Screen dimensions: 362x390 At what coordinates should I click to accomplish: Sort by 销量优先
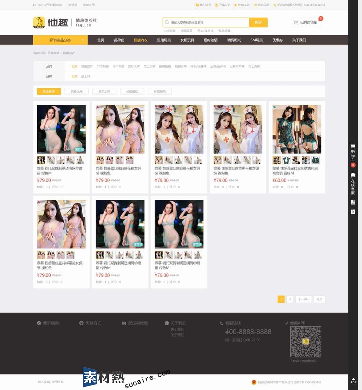[x=76, y=92]
